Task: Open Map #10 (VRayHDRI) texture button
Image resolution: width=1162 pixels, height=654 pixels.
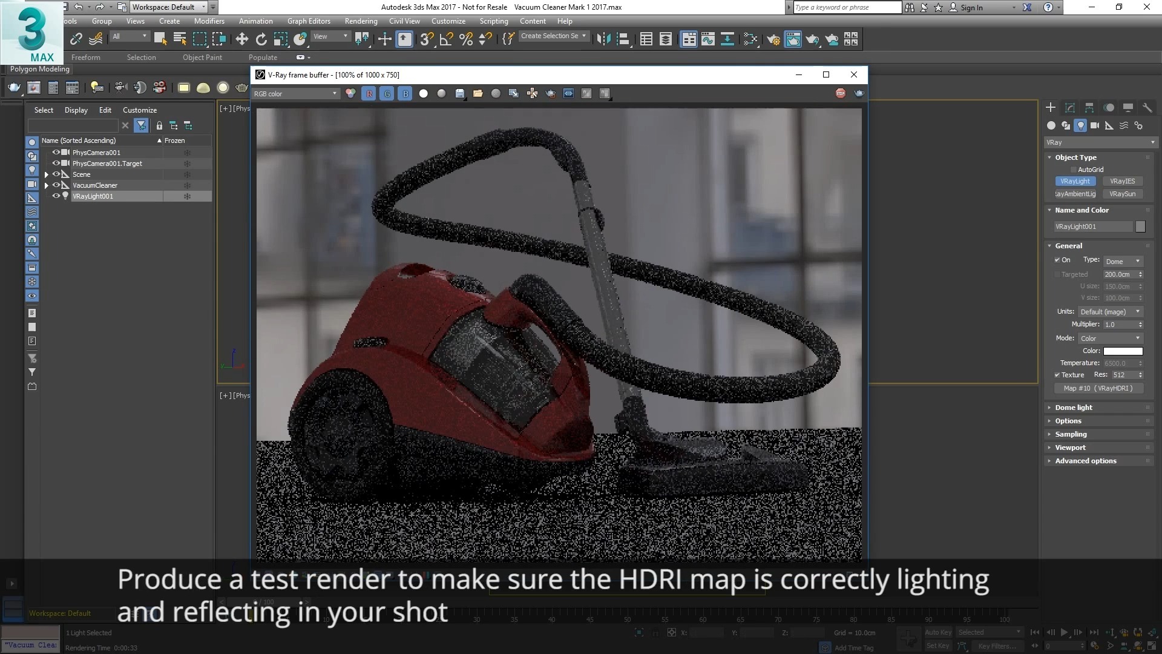Action: [1098, 388]
